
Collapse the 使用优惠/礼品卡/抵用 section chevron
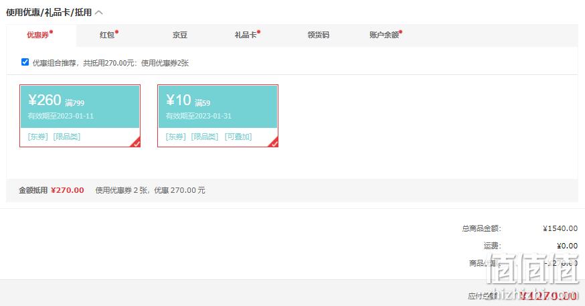[99, 12]
